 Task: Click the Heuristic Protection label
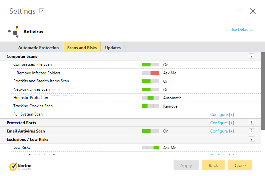(31, 98)
